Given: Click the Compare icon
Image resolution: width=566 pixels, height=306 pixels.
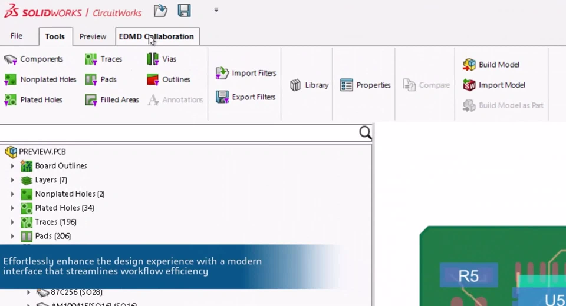Looking at the screenshot, I should (409, 85).
